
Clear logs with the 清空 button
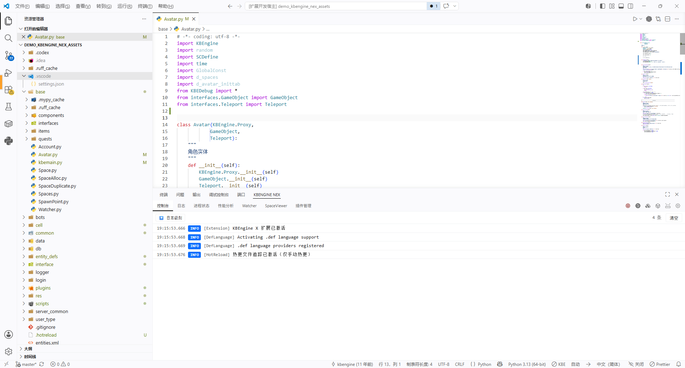[674, 218]
